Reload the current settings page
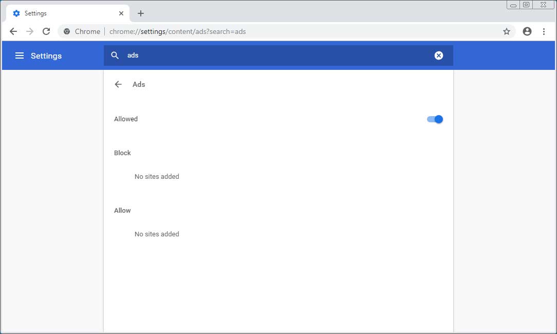557x334 pixels. (x=46, y=31)
